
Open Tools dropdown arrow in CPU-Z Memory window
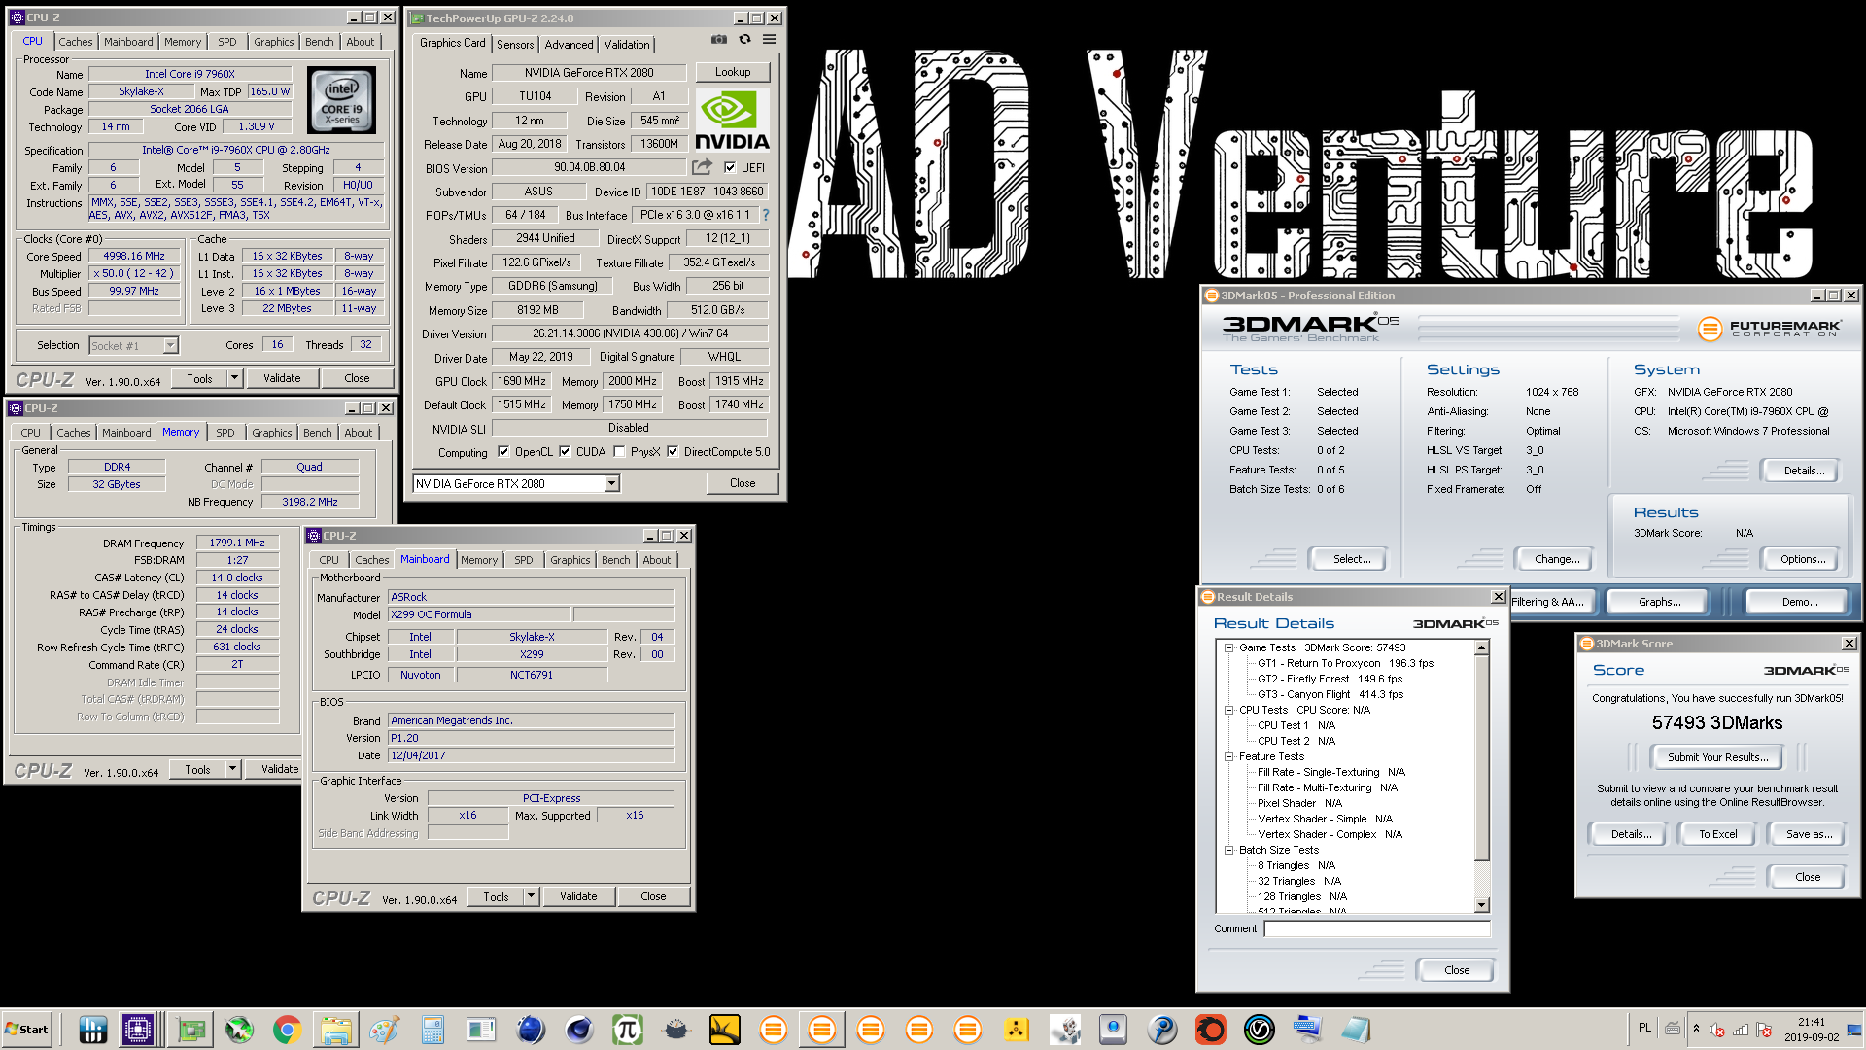pyautogui.click(x=232, y=769)
